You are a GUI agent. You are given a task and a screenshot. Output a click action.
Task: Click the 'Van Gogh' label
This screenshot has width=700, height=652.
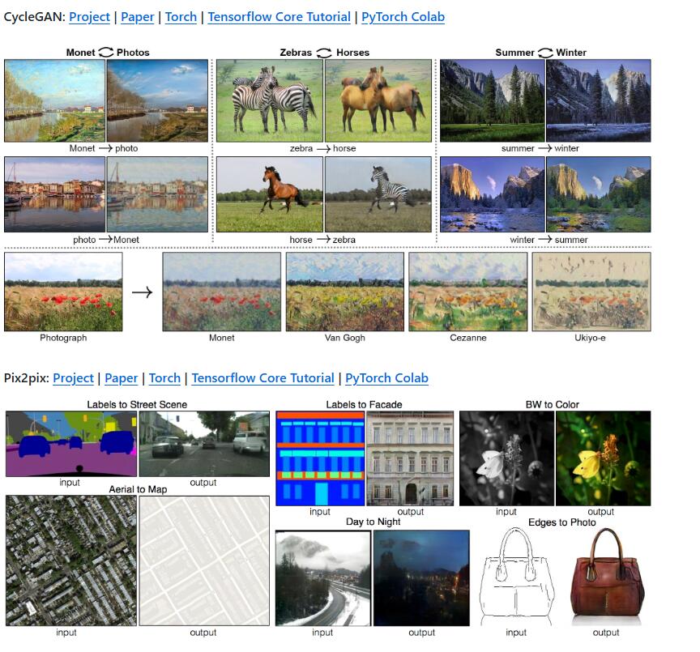(x=344, y=338)
